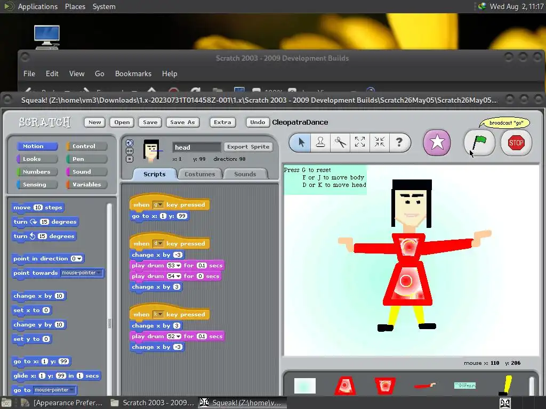546x409 pixels.
Task: Switch to the Sounds tab
Action: tap(245, 174)
